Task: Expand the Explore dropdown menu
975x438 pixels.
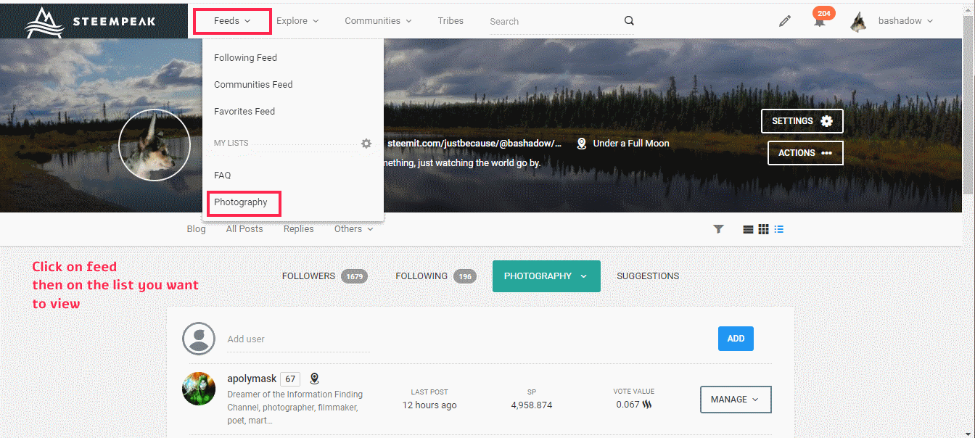Action: click(x=297, y=21)
